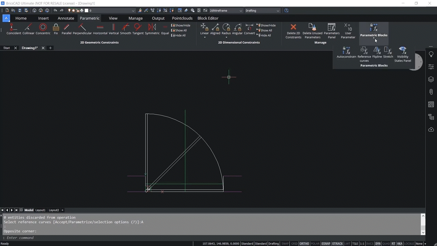The width and height of the screenshot is (437, 246).
Task: Toggle DYN dynamic input
Action: 378,244
